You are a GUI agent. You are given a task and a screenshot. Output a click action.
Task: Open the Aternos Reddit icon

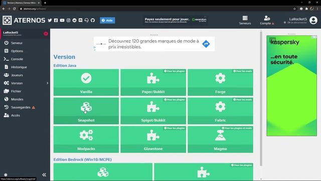75,20
